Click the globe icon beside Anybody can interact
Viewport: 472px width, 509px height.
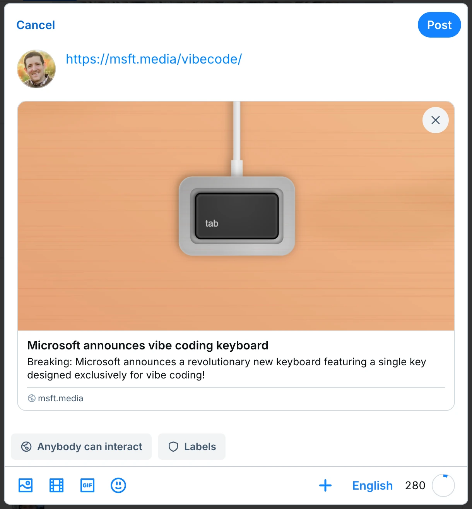pos(26,447)
